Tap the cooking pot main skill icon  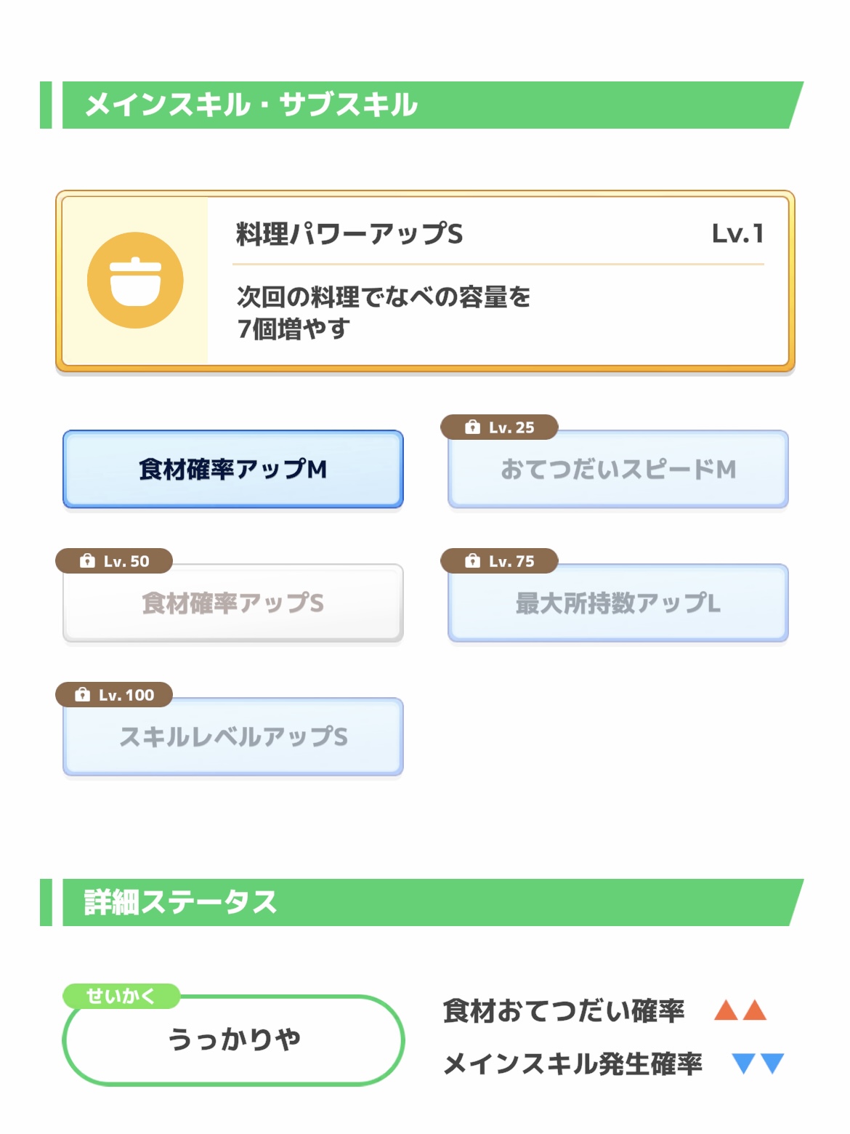(135, 281)
